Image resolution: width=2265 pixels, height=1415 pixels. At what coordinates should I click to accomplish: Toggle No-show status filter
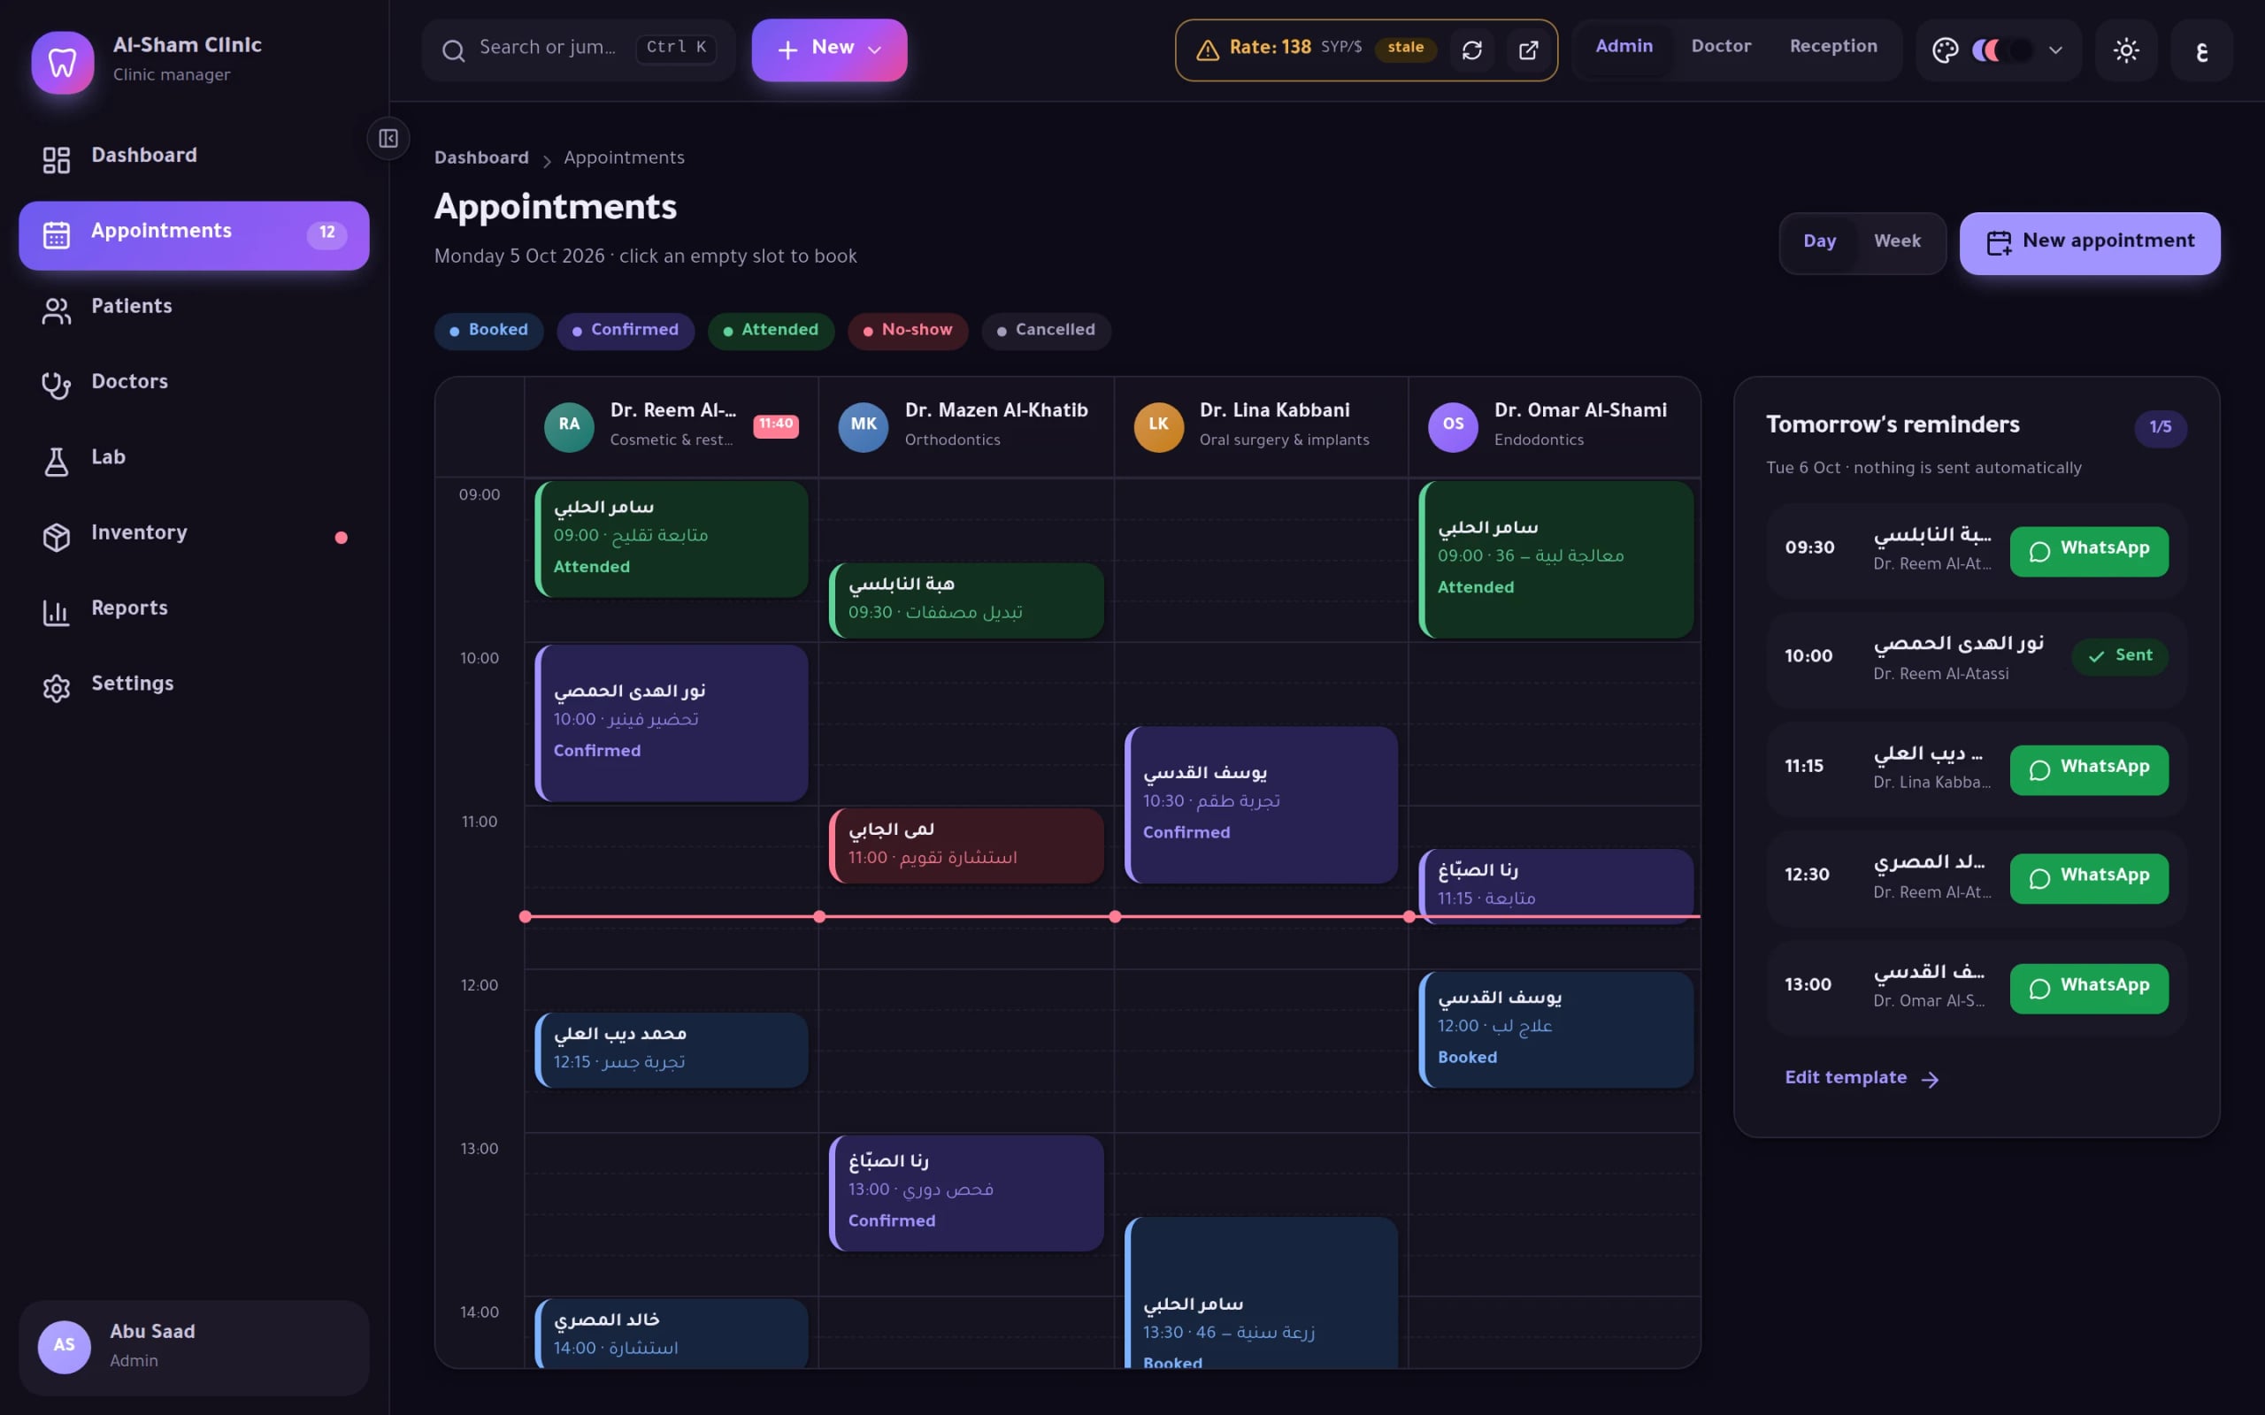pos(908,331)
